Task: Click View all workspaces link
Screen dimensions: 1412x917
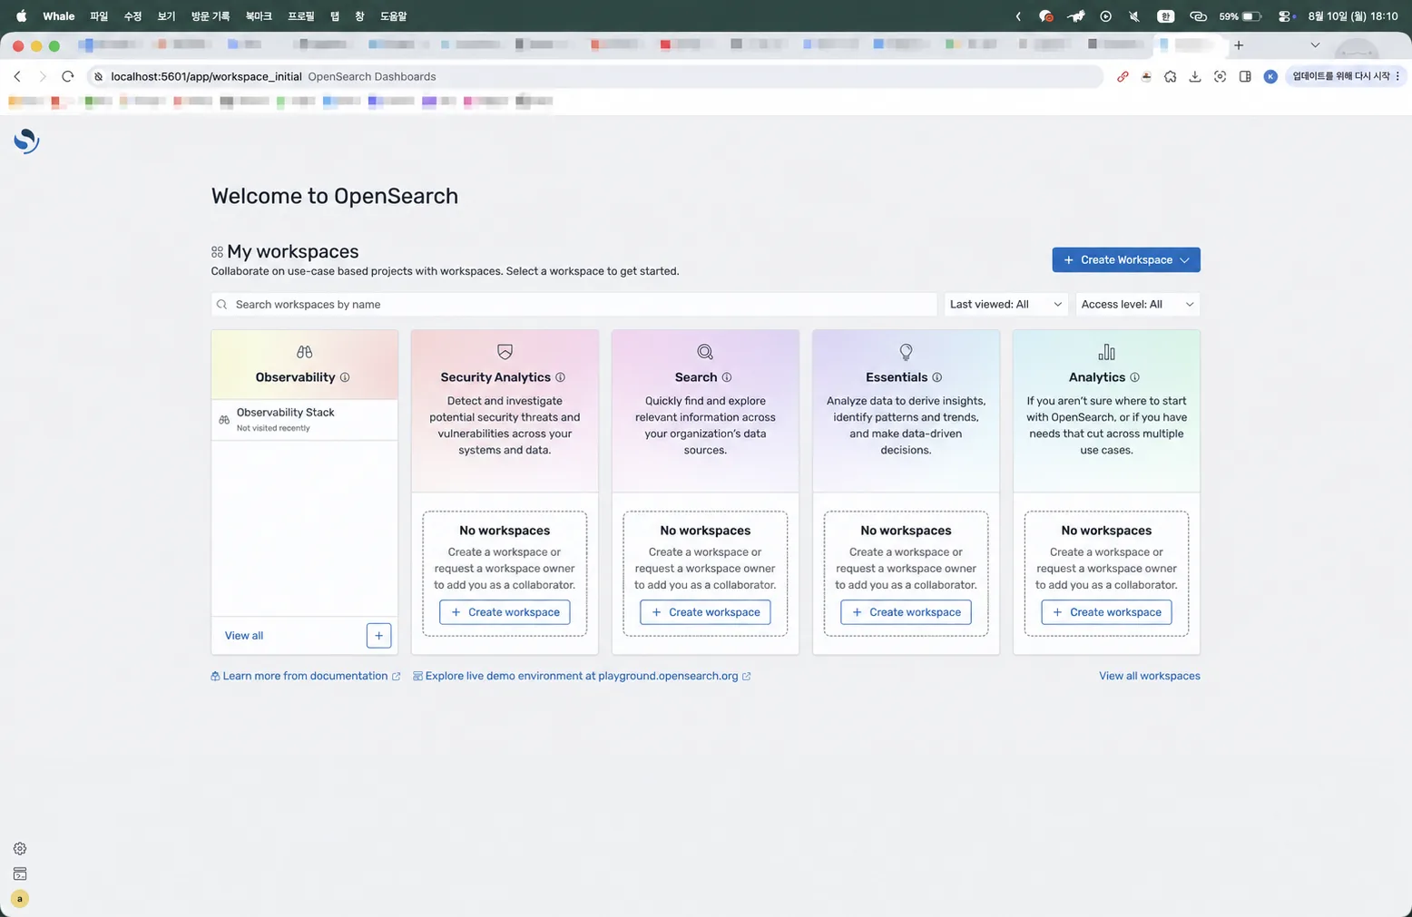Action: (1149, 676)
